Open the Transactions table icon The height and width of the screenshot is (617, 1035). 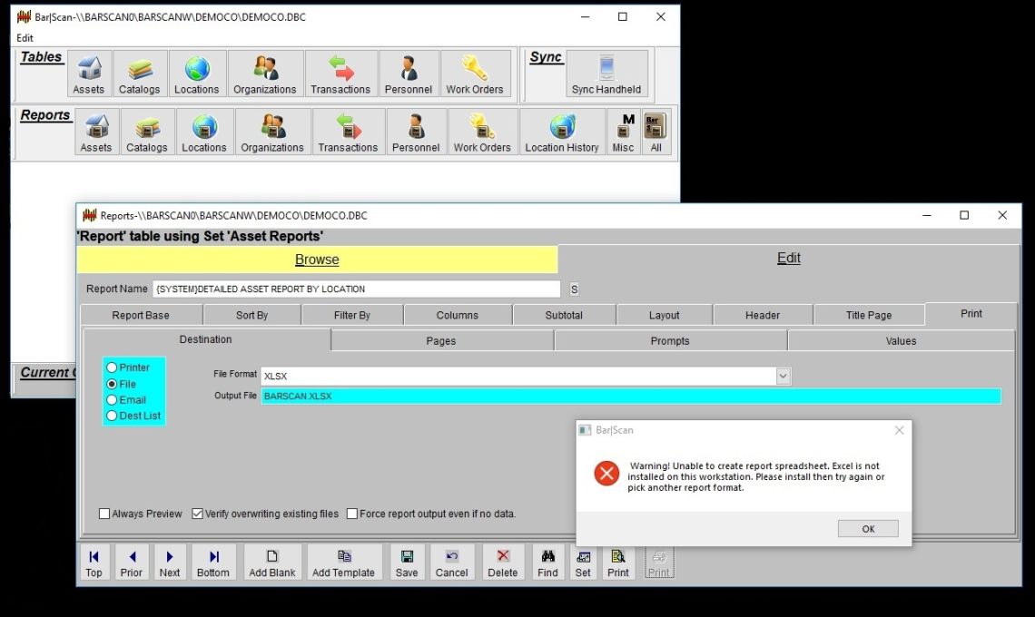point(340,73)
